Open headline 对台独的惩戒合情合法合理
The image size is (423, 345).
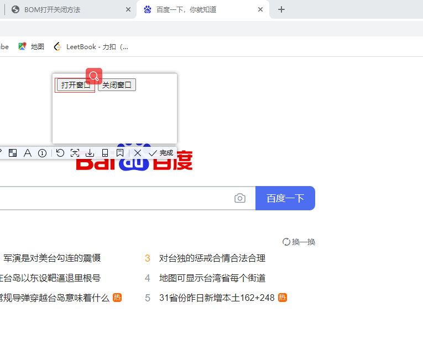212,258
